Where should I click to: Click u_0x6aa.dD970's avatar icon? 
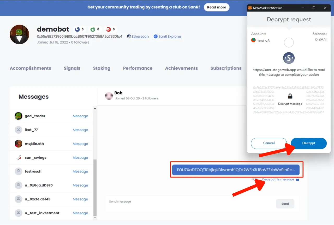point(18,185)
